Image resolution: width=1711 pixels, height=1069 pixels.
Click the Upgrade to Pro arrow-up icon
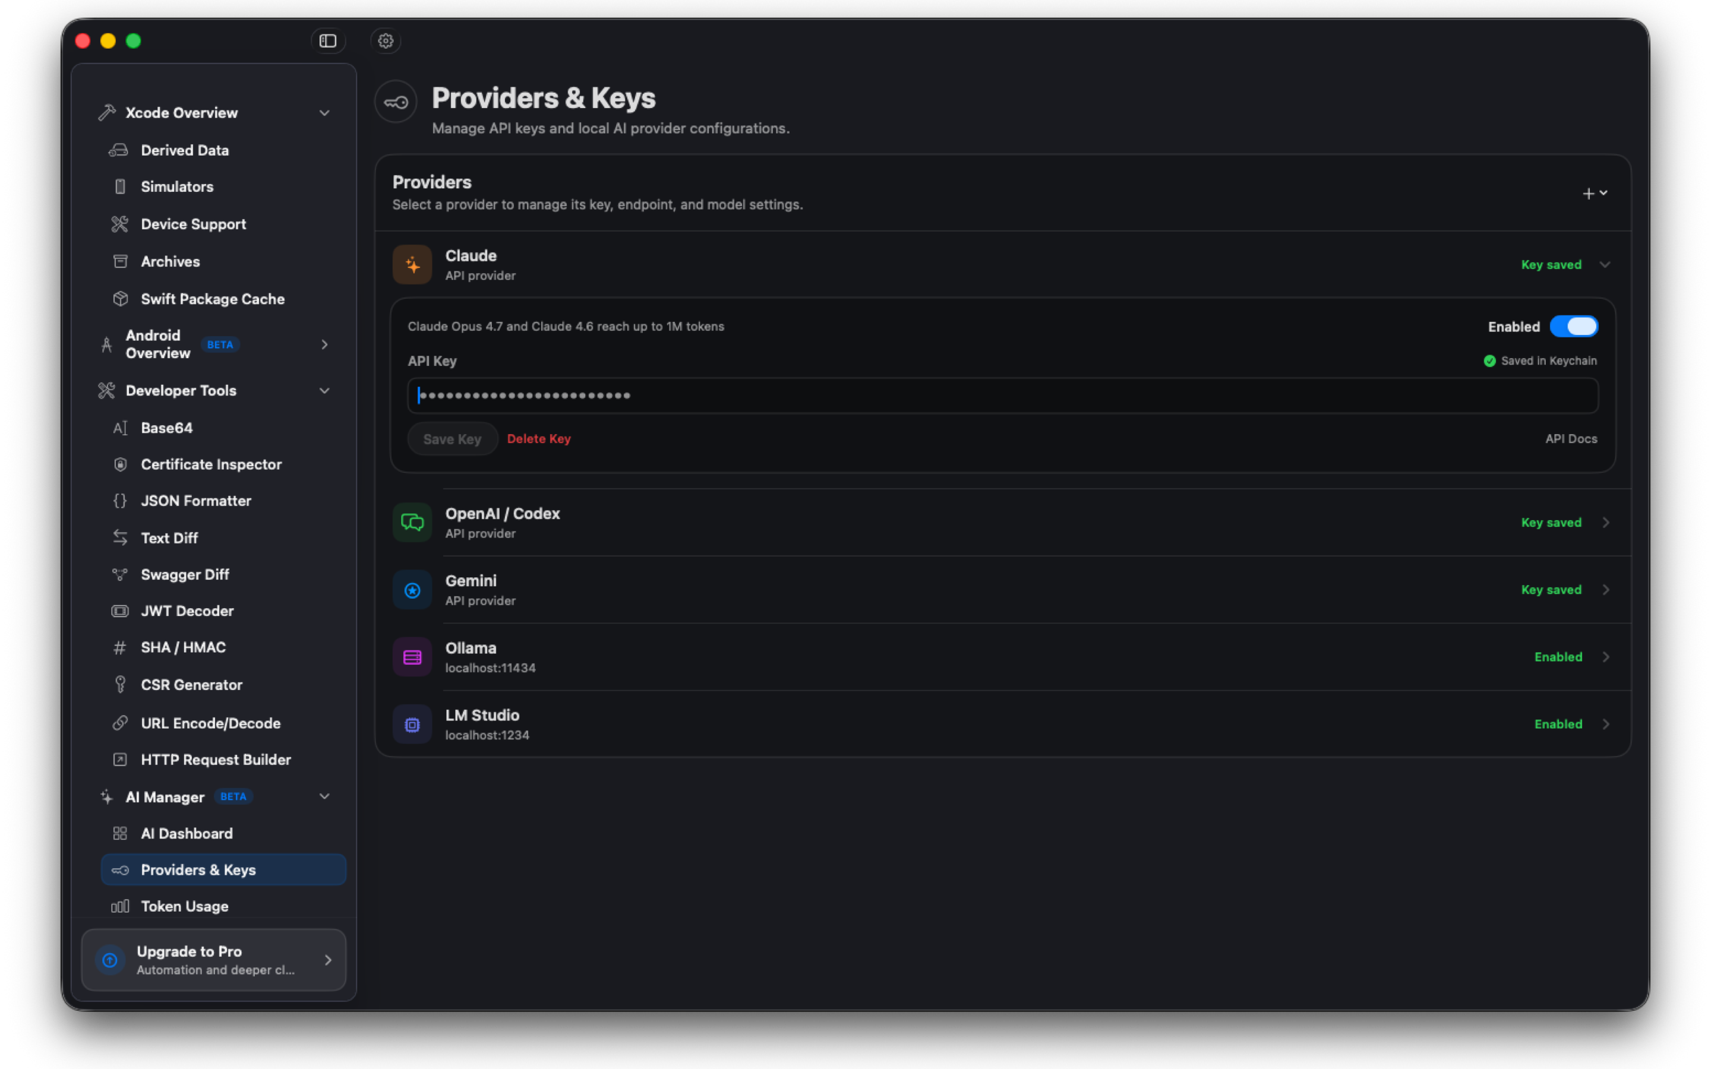point(109,960)
